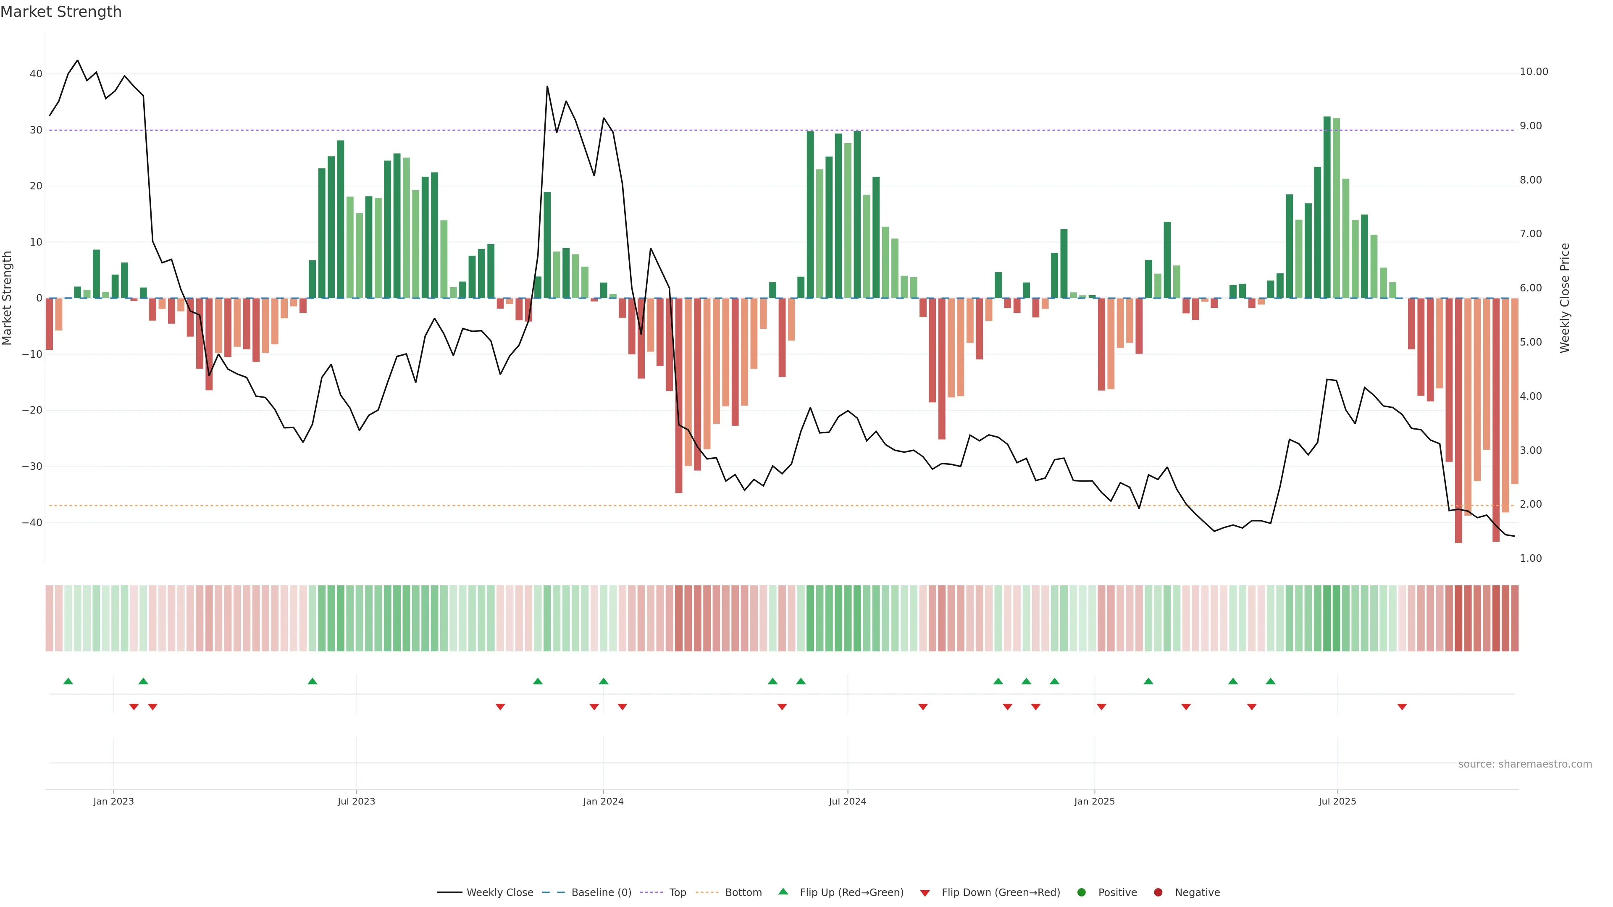Click the Market Strength chart title

pos(61,12)
